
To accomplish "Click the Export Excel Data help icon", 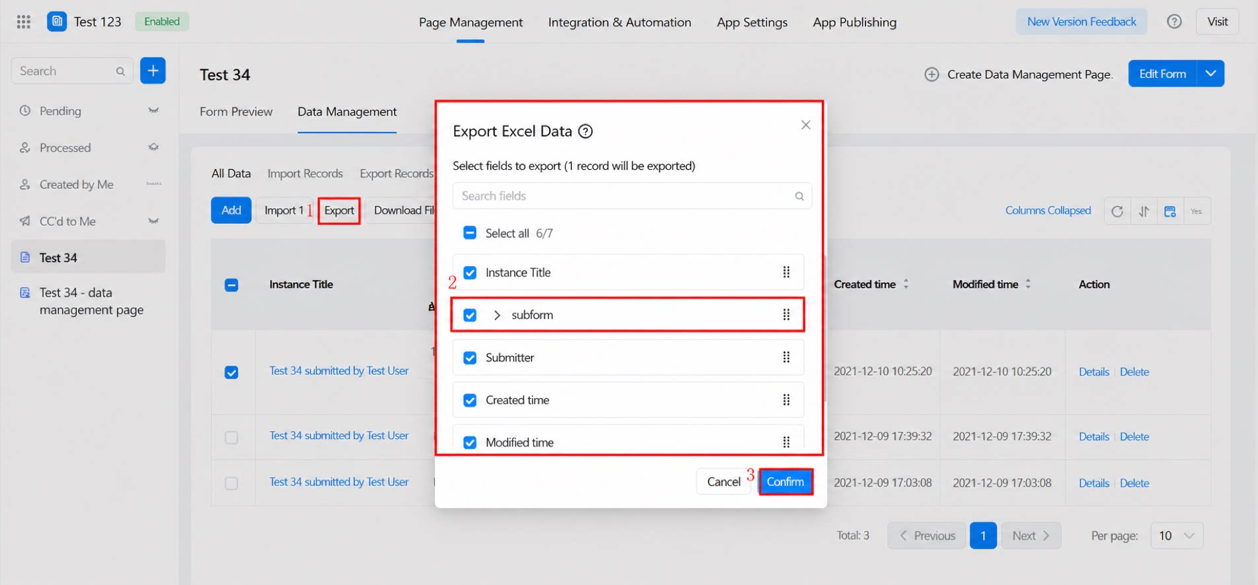I will [585, 131].
